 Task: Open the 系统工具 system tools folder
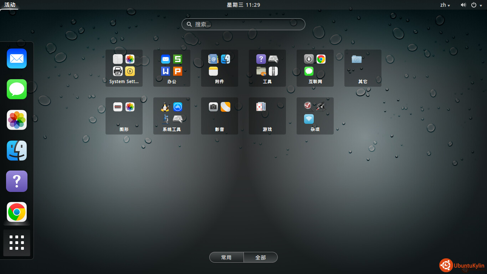click(172, 116)
